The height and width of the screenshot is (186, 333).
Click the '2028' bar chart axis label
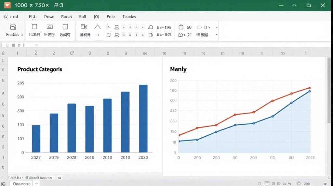coord(72,157)
